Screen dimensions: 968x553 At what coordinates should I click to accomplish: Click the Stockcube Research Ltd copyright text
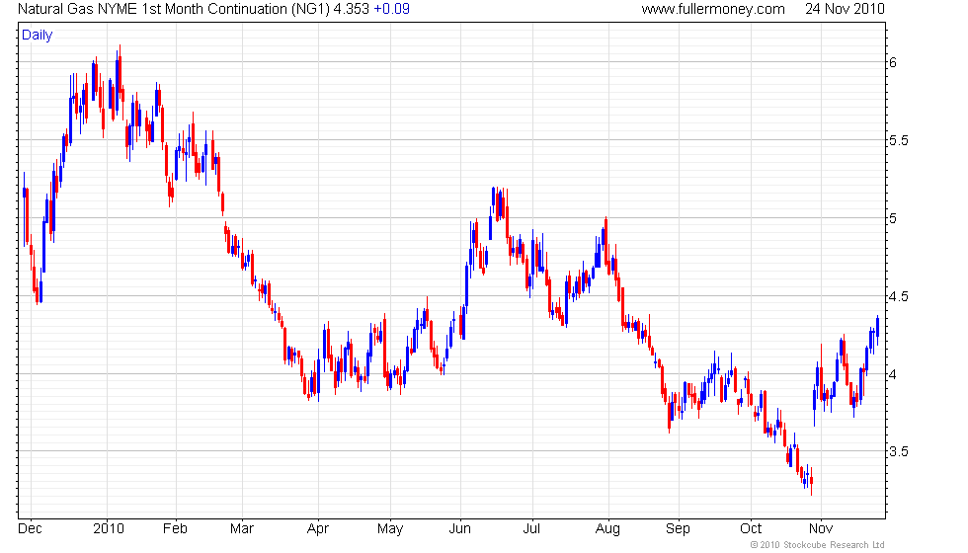tap(818, 545)
